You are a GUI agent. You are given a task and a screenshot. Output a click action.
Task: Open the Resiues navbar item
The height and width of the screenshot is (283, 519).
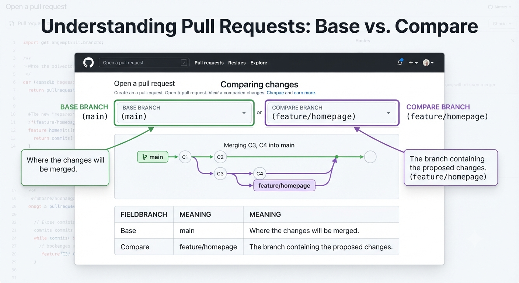tap(237, 63)
